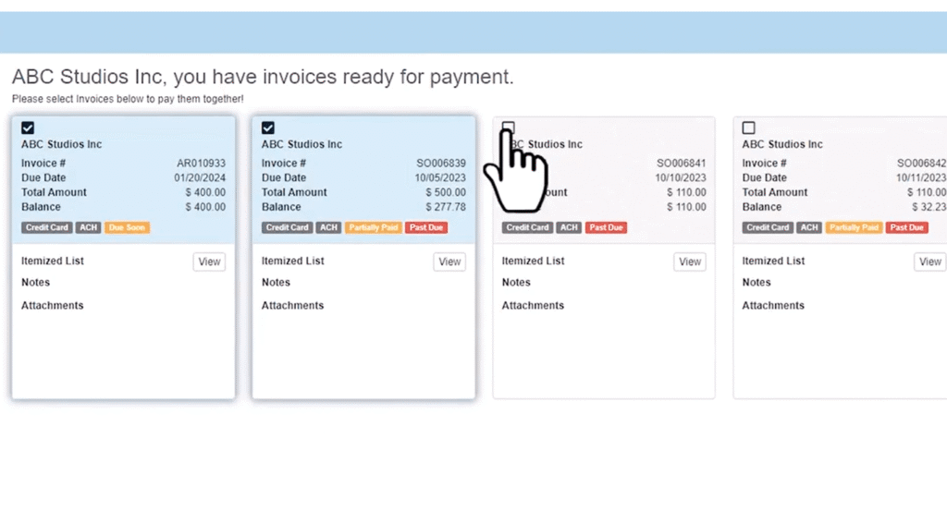Click Credit Card badge on the SO006842 card
This screenshot has width=947, height=523.
coord(768,227)
